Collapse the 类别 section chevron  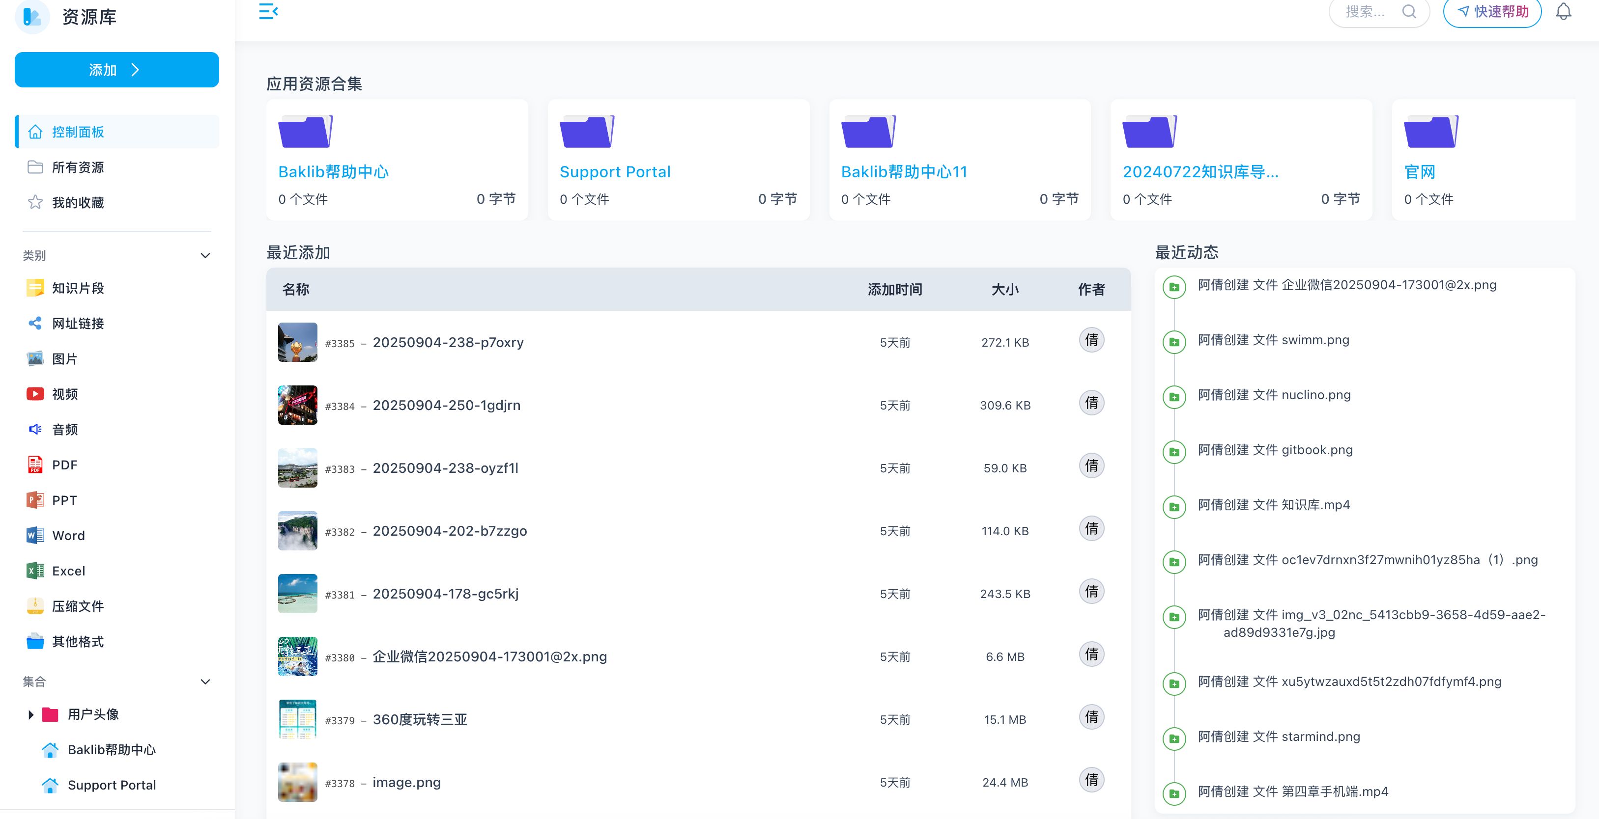[205, 256]
